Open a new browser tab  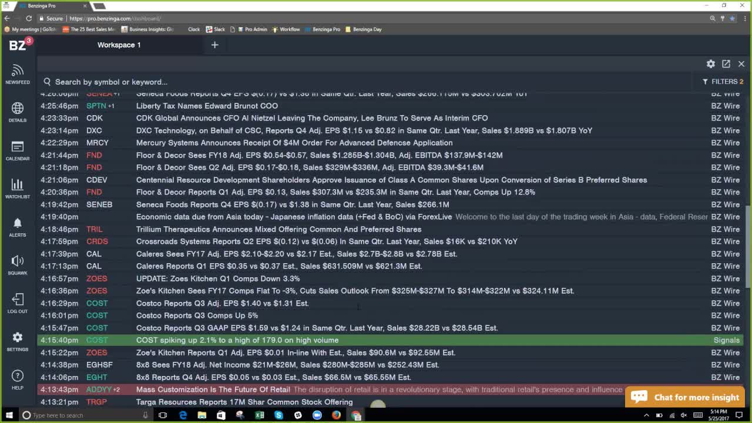[99, 6]
